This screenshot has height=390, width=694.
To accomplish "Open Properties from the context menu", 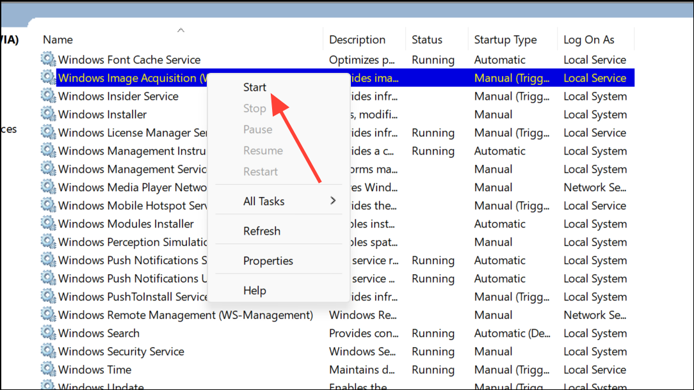I will coord(268,261).
